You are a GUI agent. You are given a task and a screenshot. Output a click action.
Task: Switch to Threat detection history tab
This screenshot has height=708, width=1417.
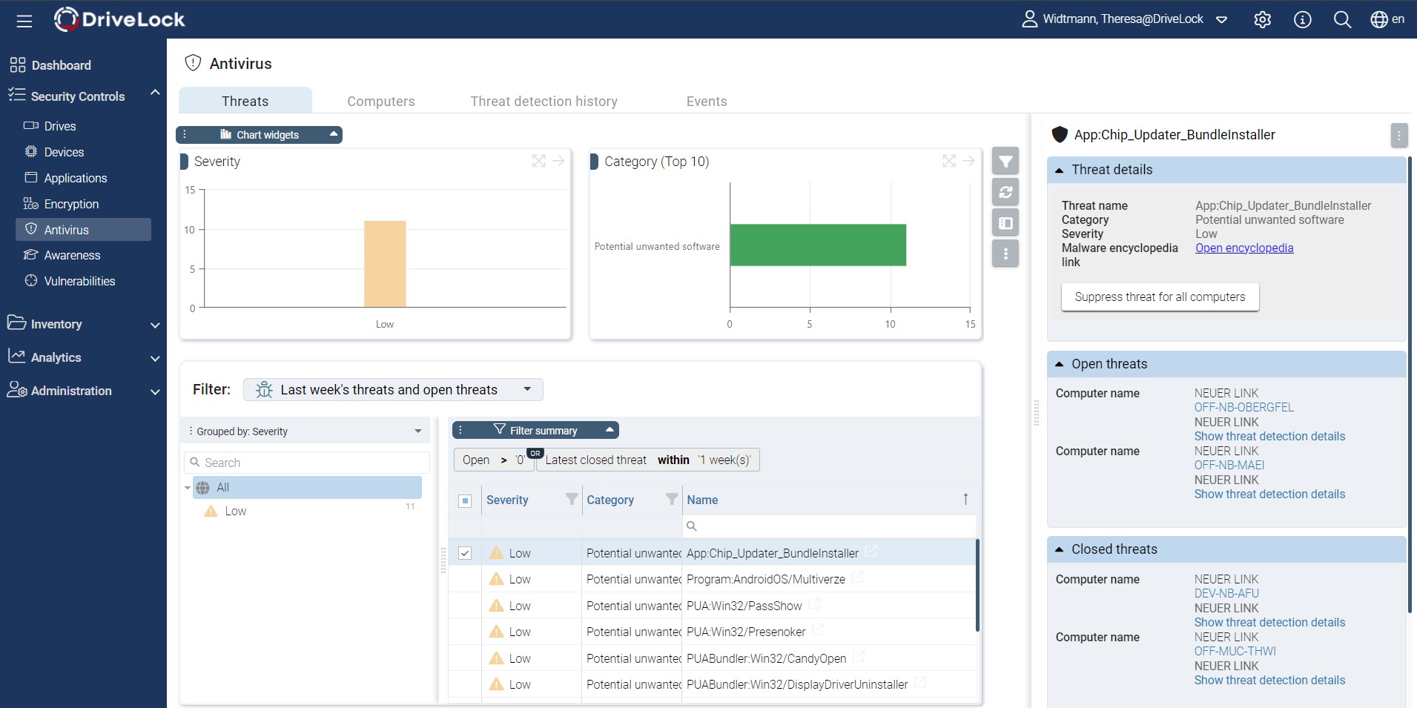tap(544, 102)
